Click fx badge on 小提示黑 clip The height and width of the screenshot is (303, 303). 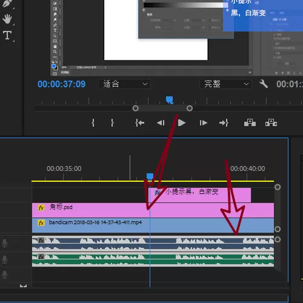[158, 192]
